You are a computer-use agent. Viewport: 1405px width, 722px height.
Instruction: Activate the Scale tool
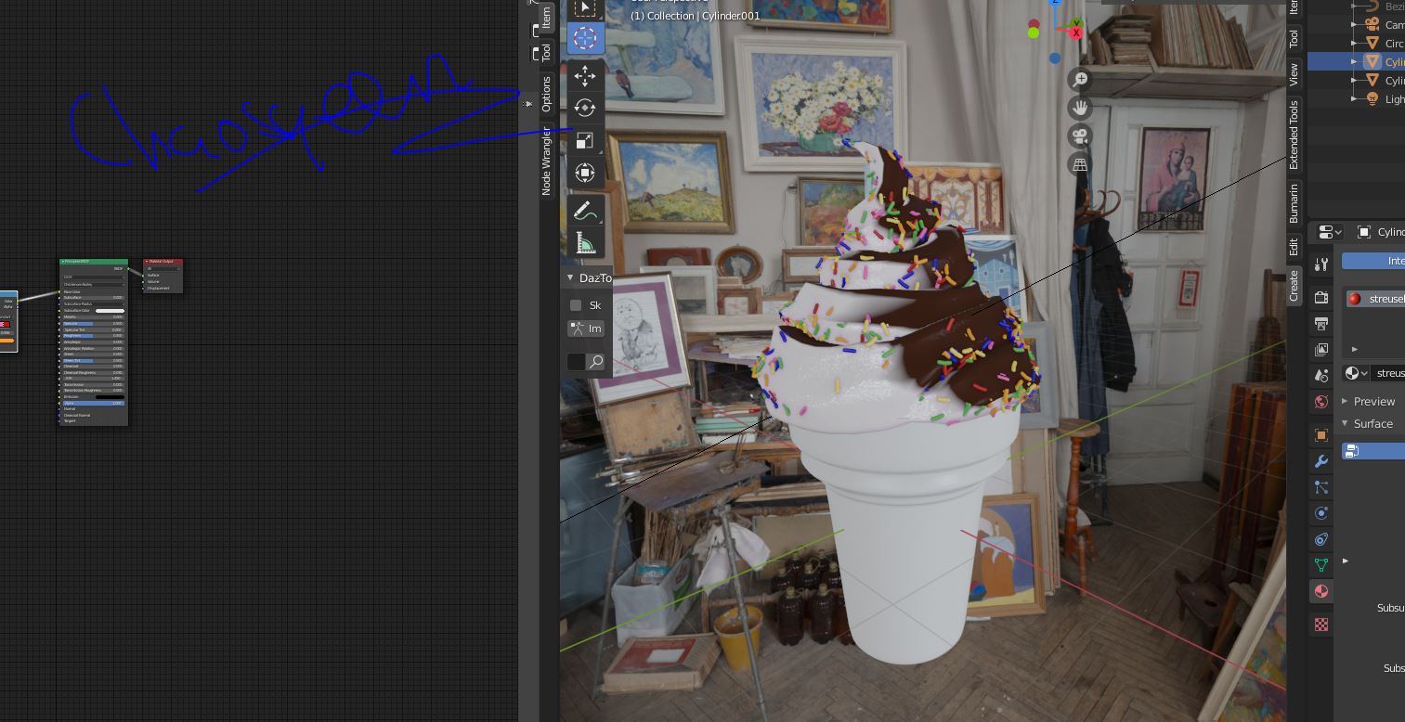coord(584,140)
